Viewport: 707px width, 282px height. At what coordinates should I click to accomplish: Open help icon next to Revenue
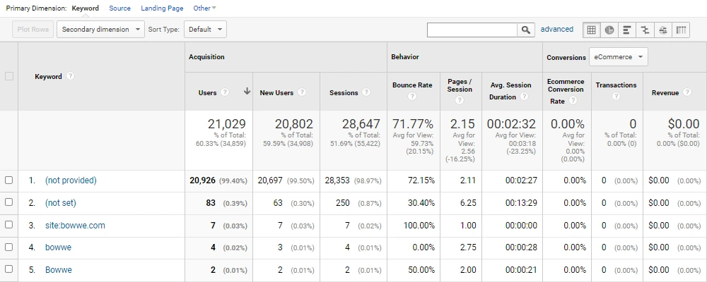[x=686, y=92]
